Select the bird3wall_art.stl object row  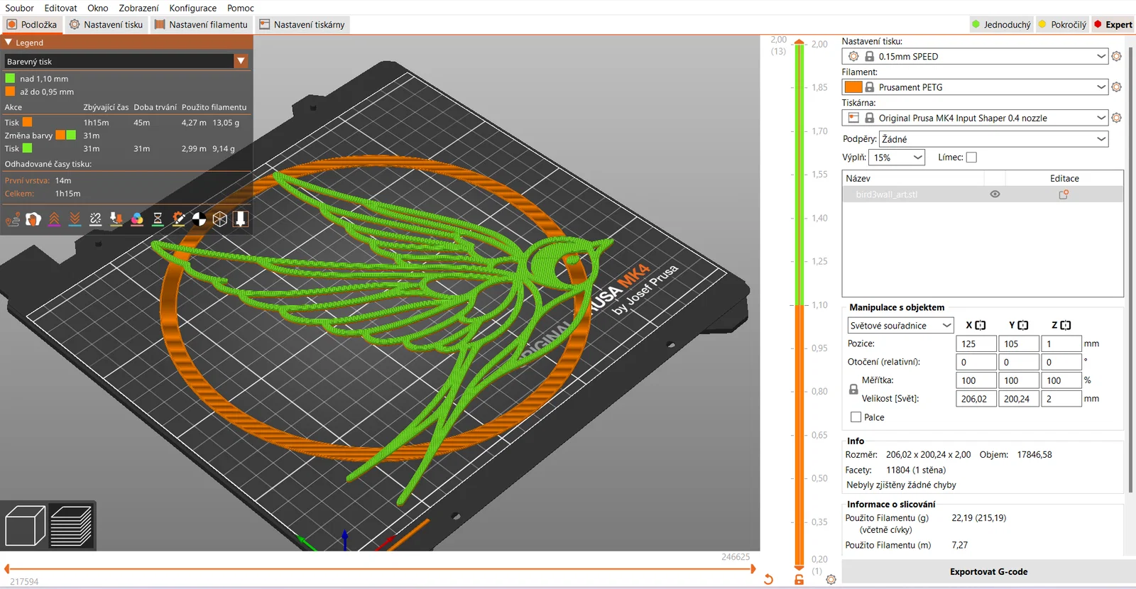pyautogui.click(x=983, y=194)
